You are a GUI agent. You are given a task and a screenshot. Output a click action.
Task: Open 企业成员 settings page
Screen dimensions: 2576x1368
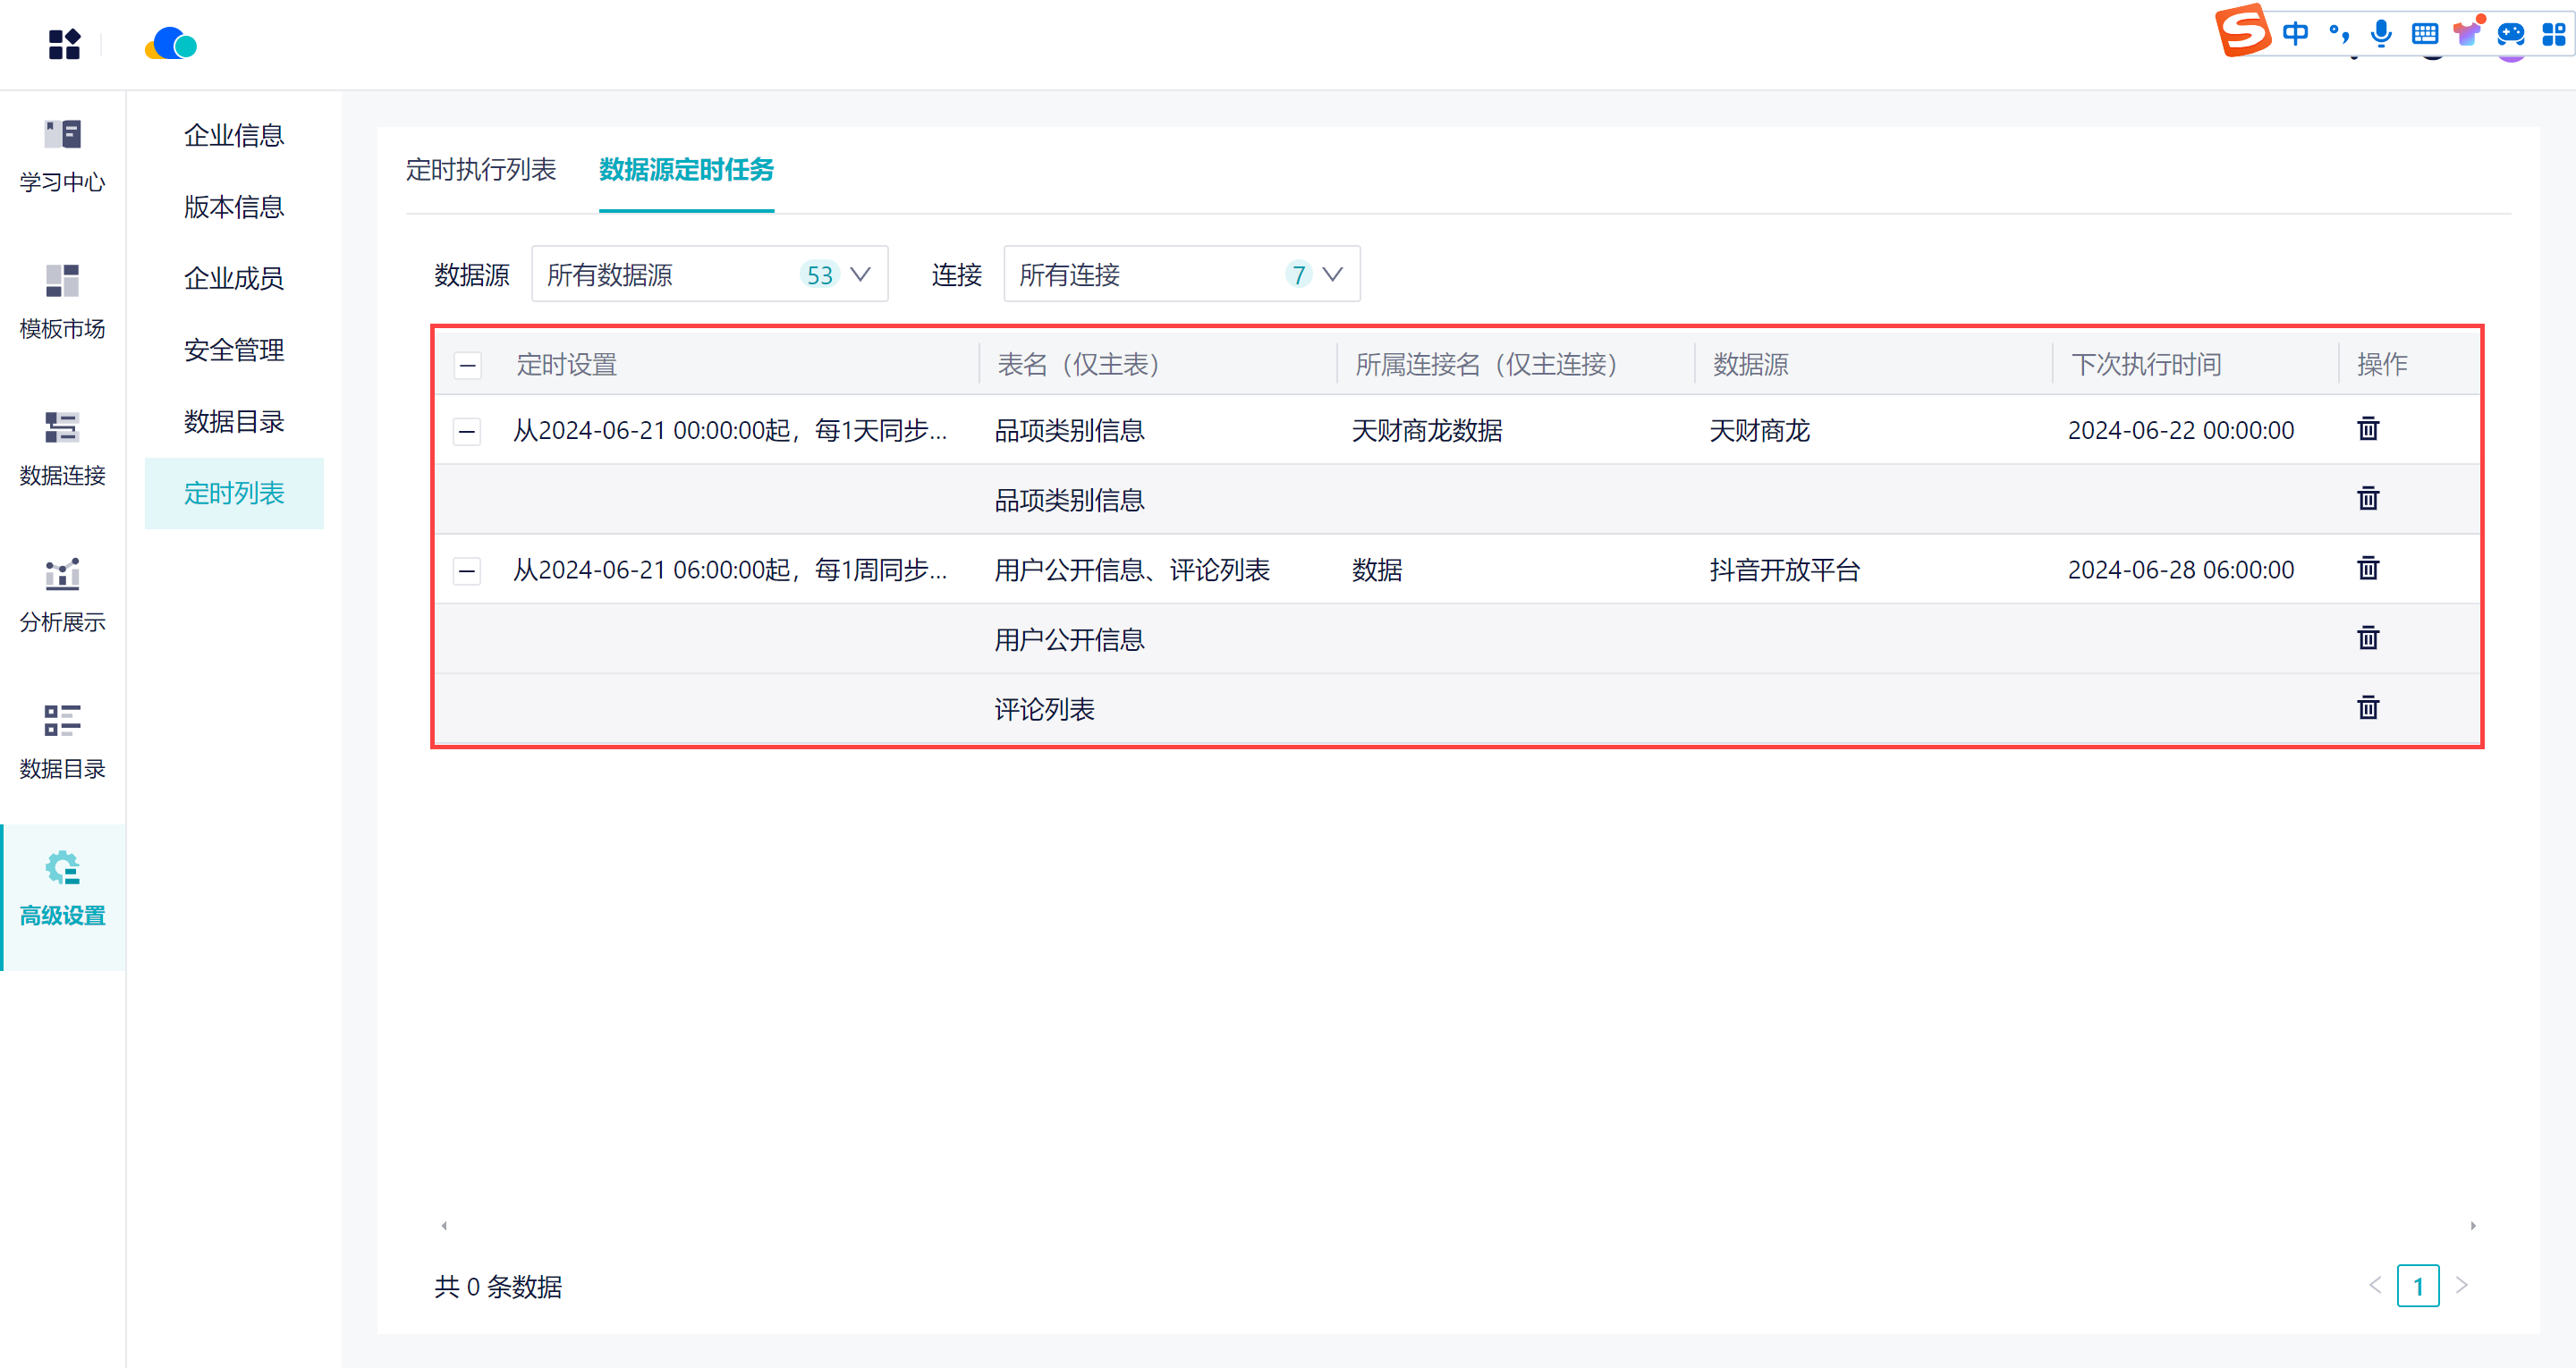pos(234,278)
